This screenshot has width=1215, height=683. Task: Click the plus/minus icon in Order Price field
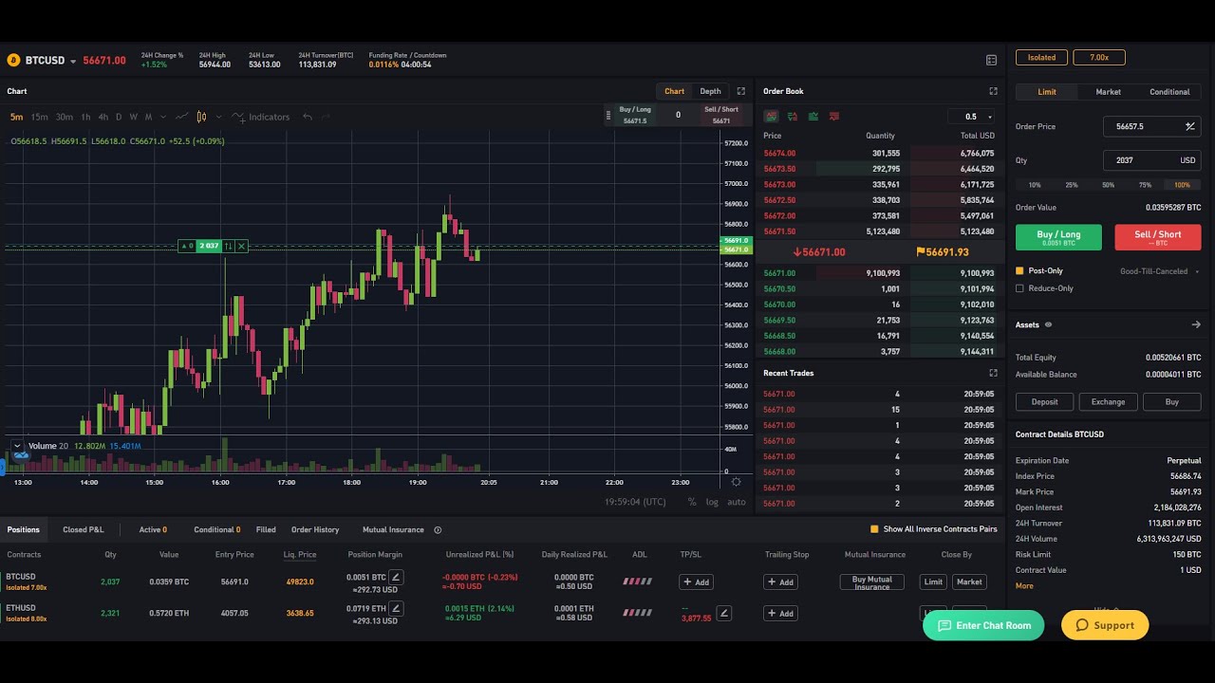1189,126
